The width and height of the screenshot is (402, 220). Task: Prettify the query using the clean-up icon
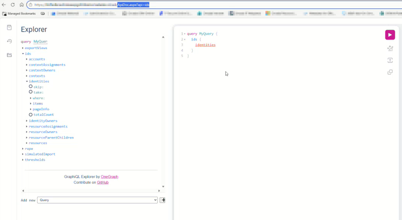click(x=390, y=48)
